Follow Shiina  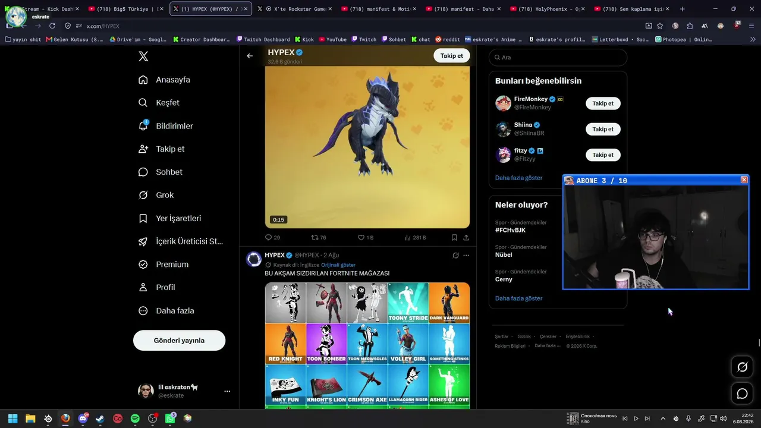tap(603, 129)
